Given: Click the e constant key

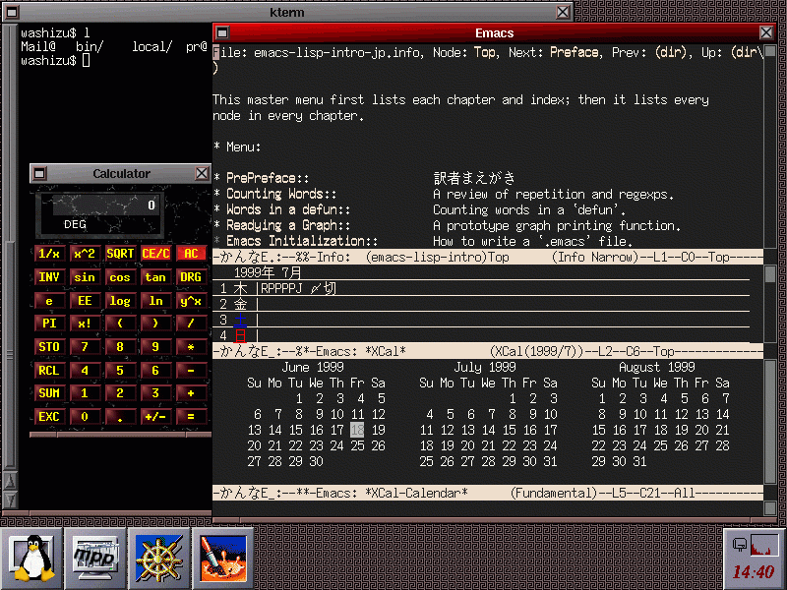Looking at the screenshot, I should coord(49,301).
